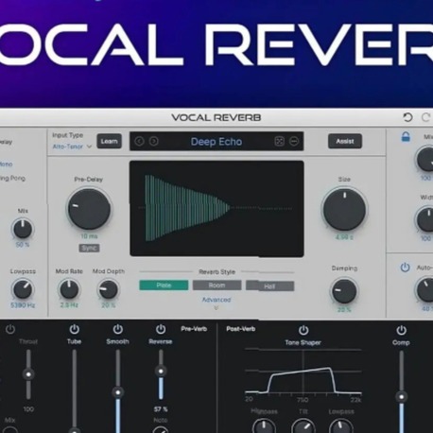Click the Size knob
Image resolution: width=433 pixels, height=433 pixels.
[344, 209]
